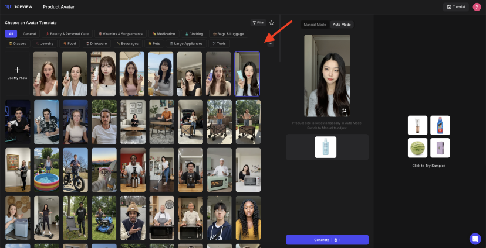486x248 pixels.
Task: Open the Tutorial button
Action: [456, 7]
